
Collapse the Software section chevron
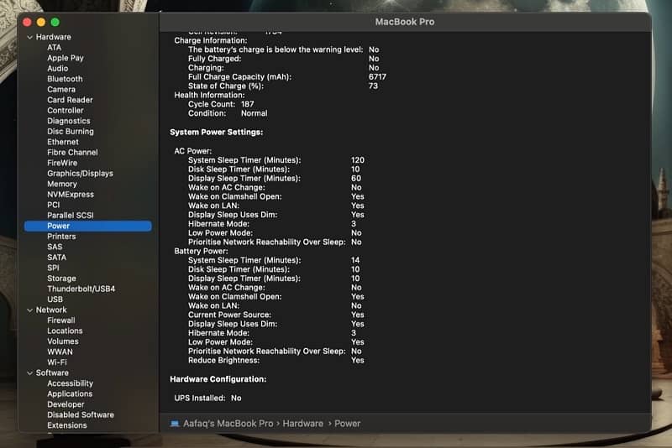tap(29, 373)
